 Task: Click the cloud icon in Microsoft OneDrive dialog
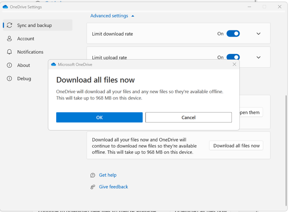54,64
